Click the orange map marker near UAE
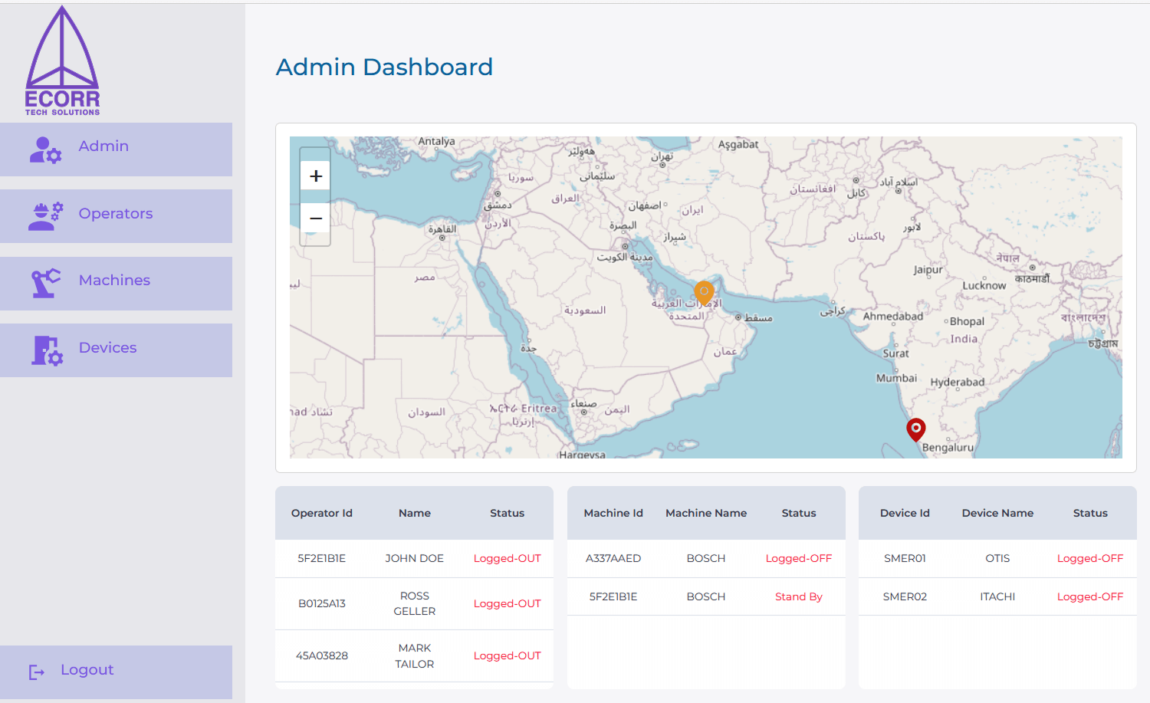 point(704,291)
